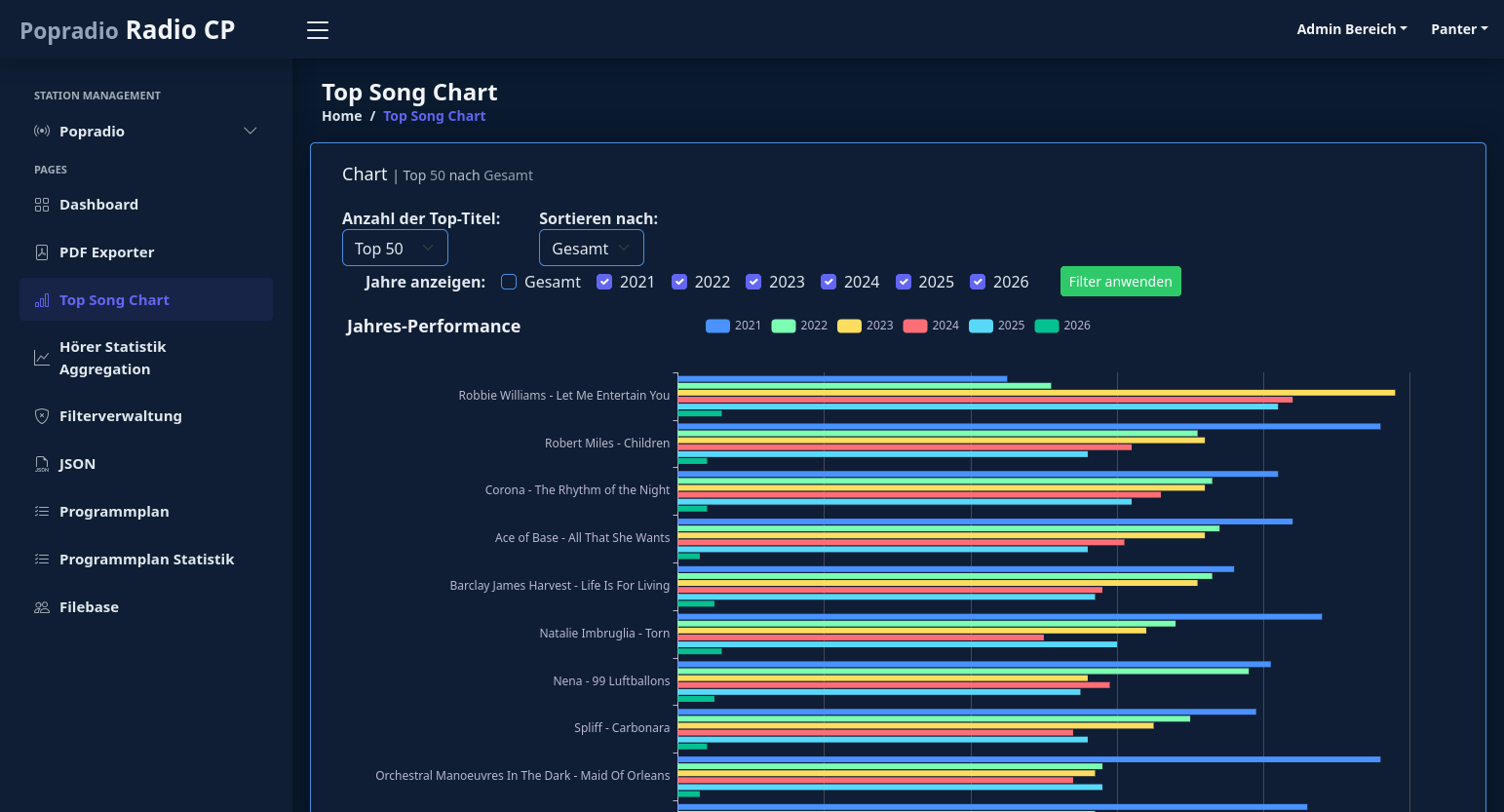Image resolution: width=1504 pixels, height=812 pixels.
Task: Enable the Gesamt checkbox
Action: tap(509, 281)
